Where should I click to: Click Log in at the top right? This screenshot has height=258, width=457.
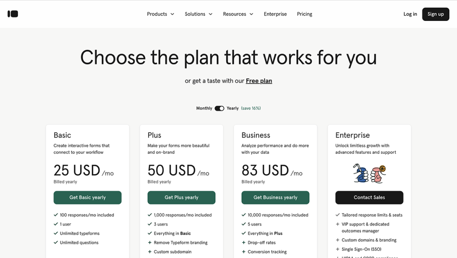[x=410, y=14]
